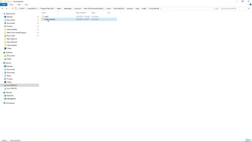Open Documents under OneDrive
Viewport: 252px width, 142px height.
click(x=11, y=56)
